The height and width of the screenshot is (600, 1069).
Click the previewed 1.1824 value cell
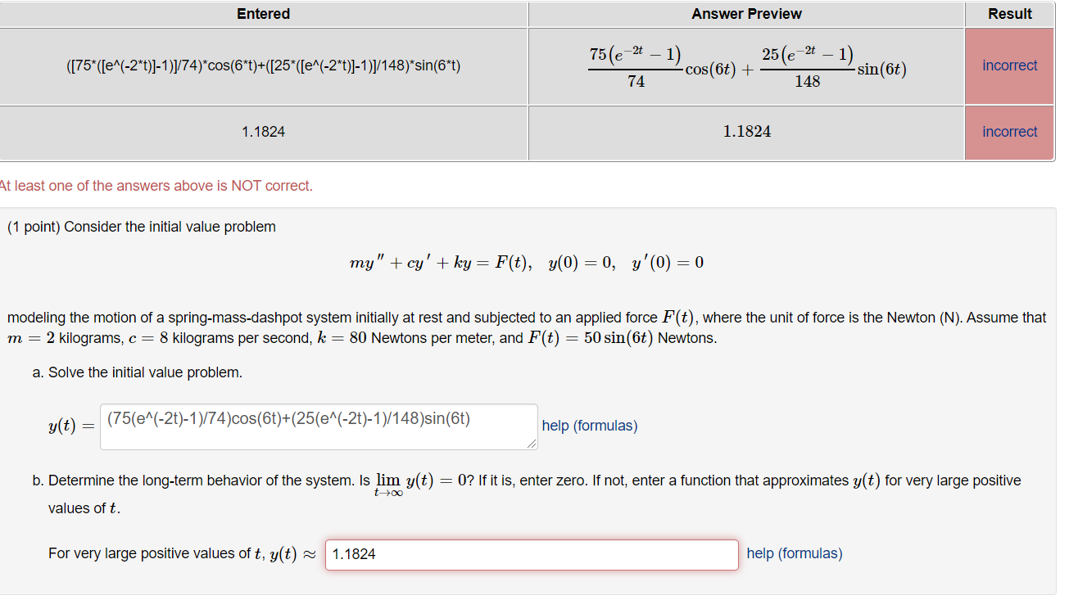(745, 132)
